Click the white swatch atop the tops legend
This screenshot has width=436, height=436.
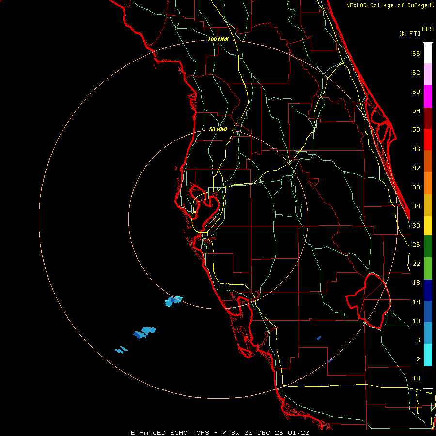click(x=428, y=53)
